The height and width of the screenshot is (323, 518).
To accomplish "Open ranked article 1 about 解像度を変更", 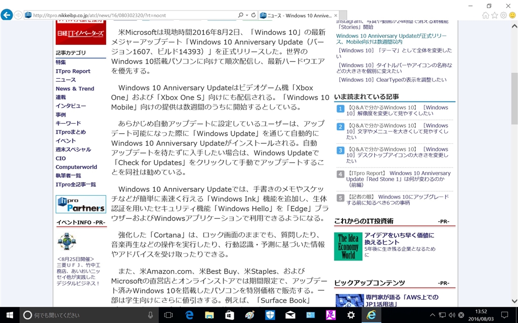I will click(x=397, y=111).
